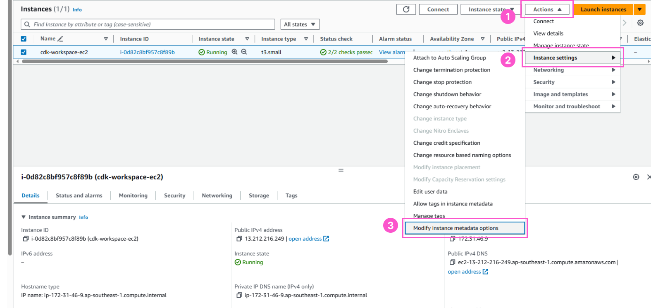Open instance ID link i-0d82c8bf957c8f89b
Screen dimensions: 651x308
coord(147,52)
